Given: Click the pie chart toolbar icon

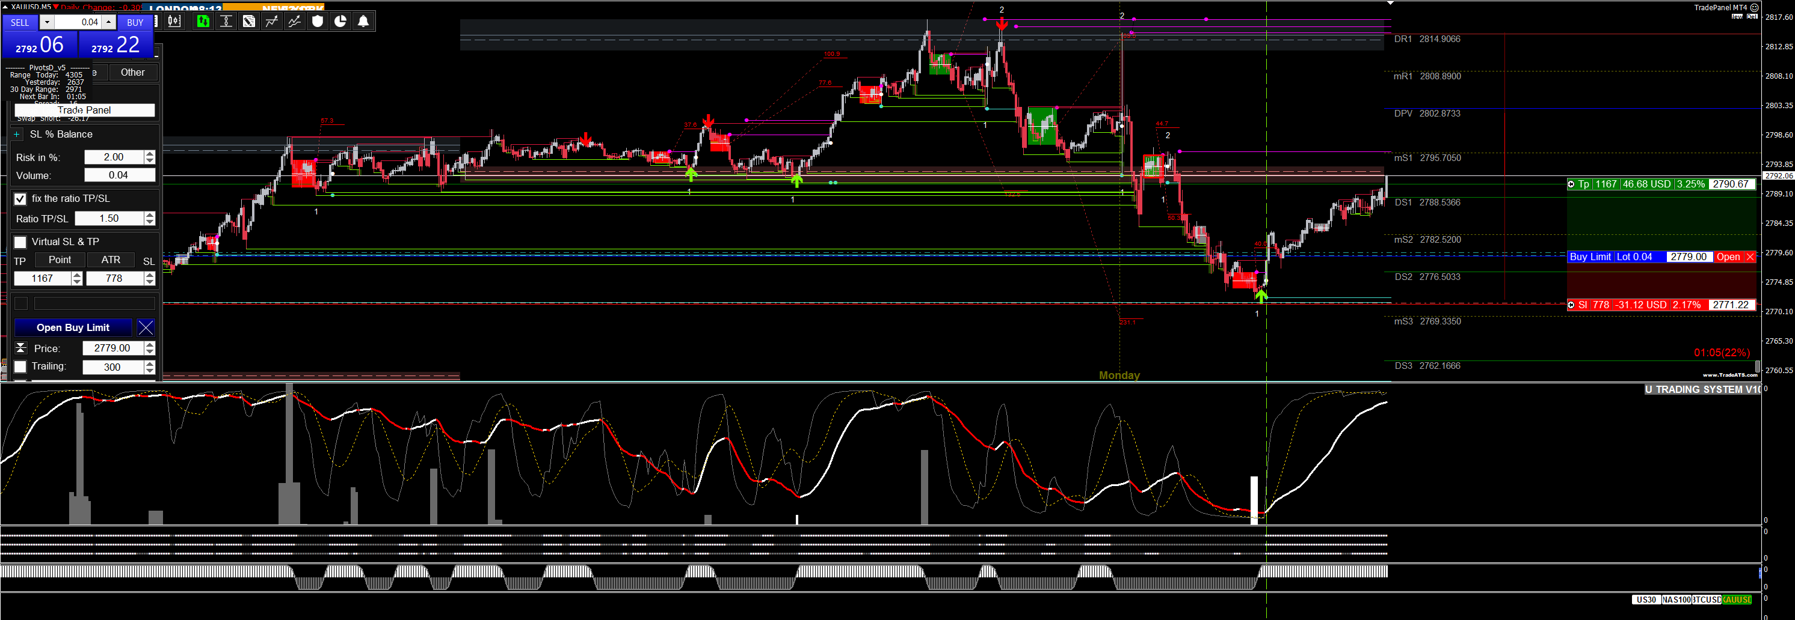Looking at the screenshot, I should (340, 22).
